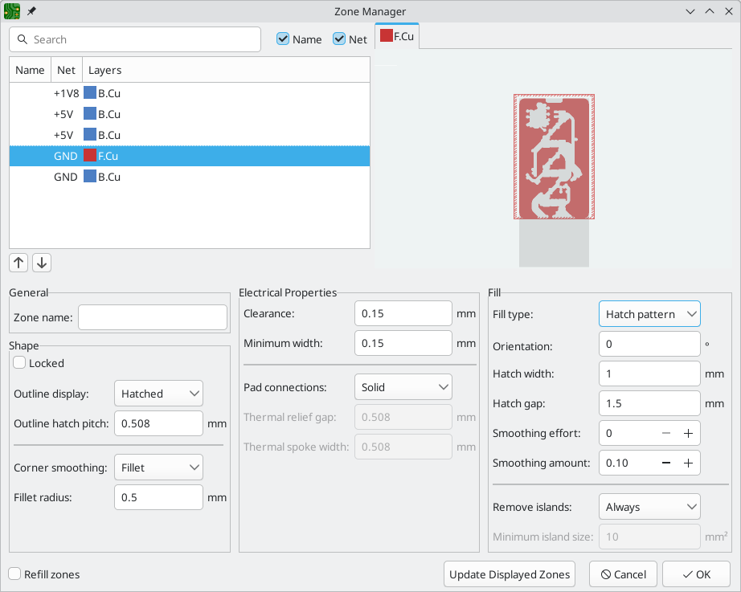Increase smoothing amount with plus button

(x=688, y=463)
